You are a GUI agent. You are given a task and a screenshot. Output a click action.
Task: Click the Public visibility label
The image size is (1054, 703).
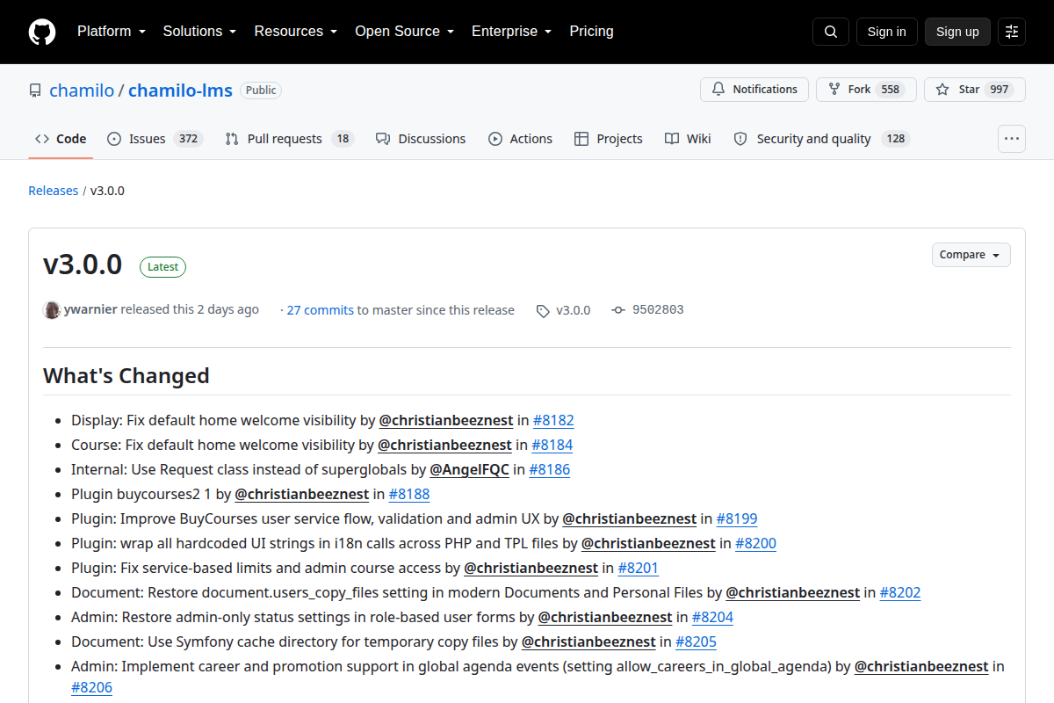coord(261,91)
